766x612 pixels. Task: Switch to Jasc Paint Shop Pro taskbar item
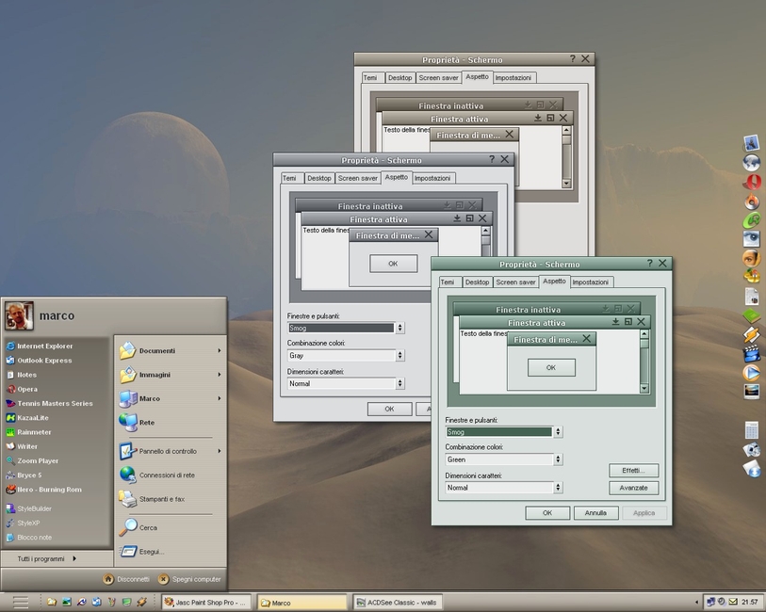[x=206, y=603]
